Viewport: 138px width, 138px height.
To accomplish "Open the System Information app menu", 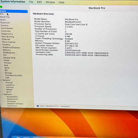I will tap(13, 2).
